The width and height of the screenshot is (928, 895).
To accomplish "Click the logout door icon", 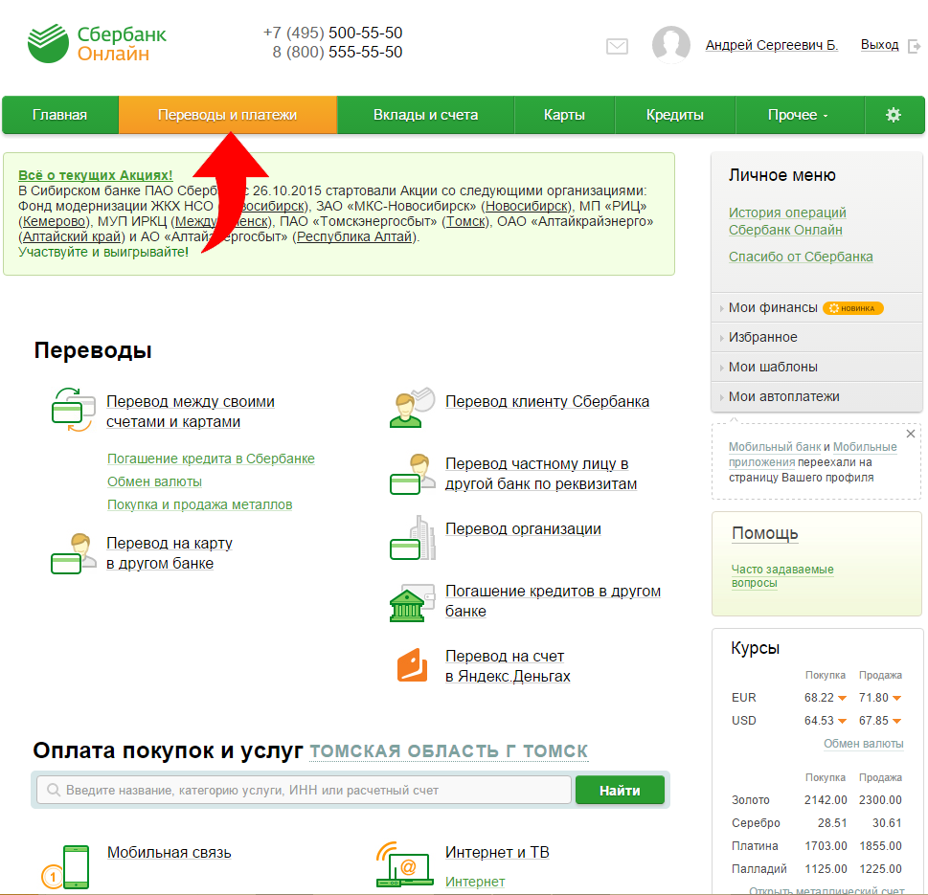I will pos(914,46).
